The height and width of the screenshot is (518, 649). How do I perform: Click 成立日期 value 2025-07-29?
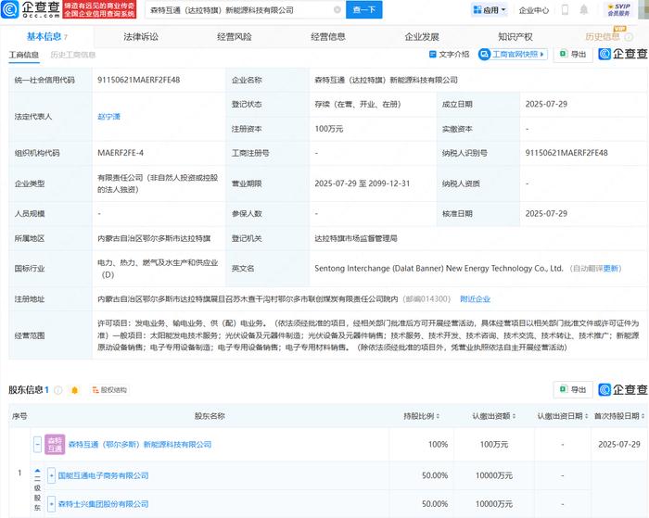click(546, 105)
